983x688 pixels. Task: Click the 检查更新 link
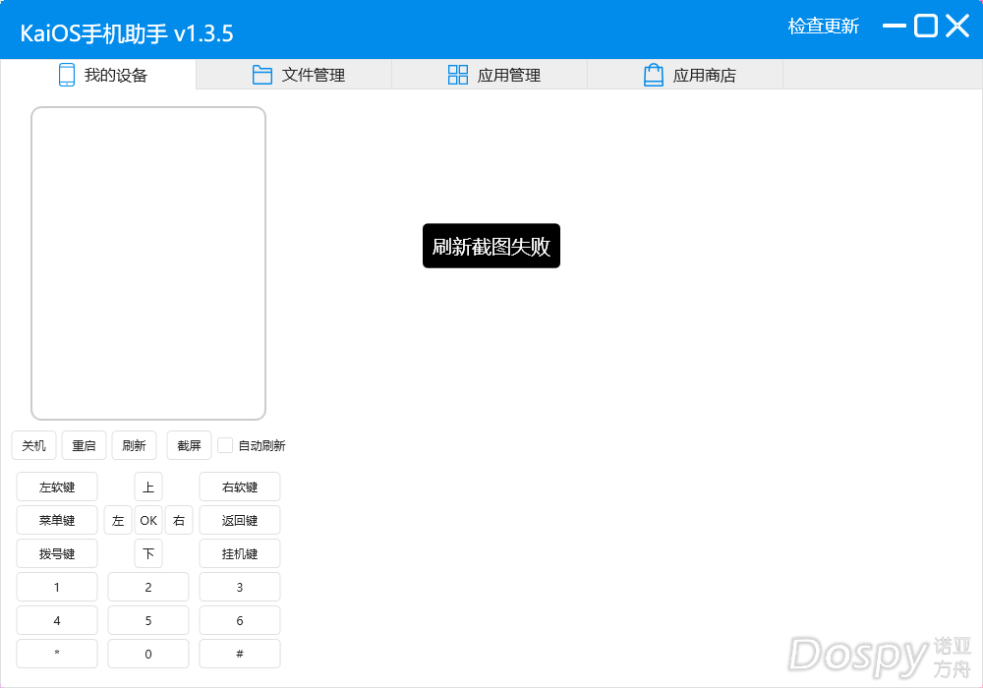(x=823, y=27)
